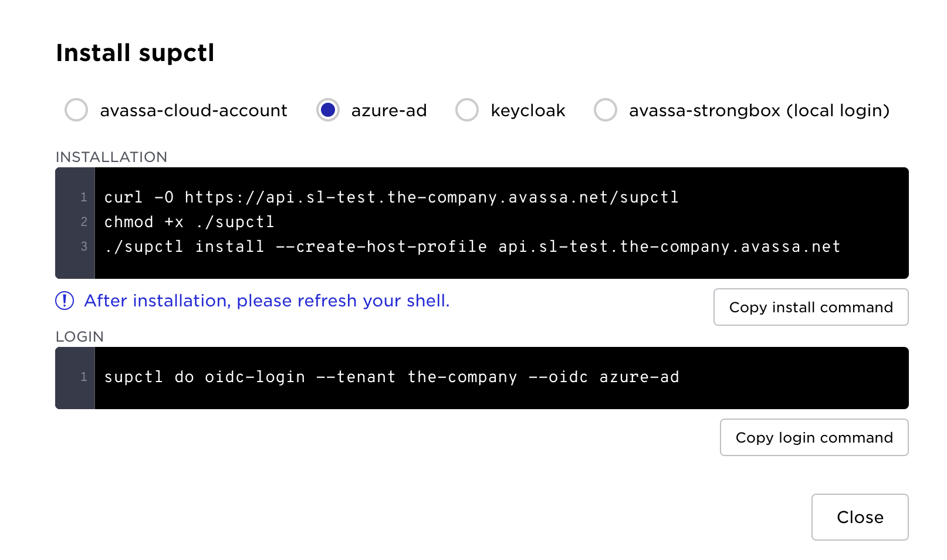The height and width of the screenshot is (560, 947).
Task: Click the supctl do oidc-login command
Action: point(391,377)
